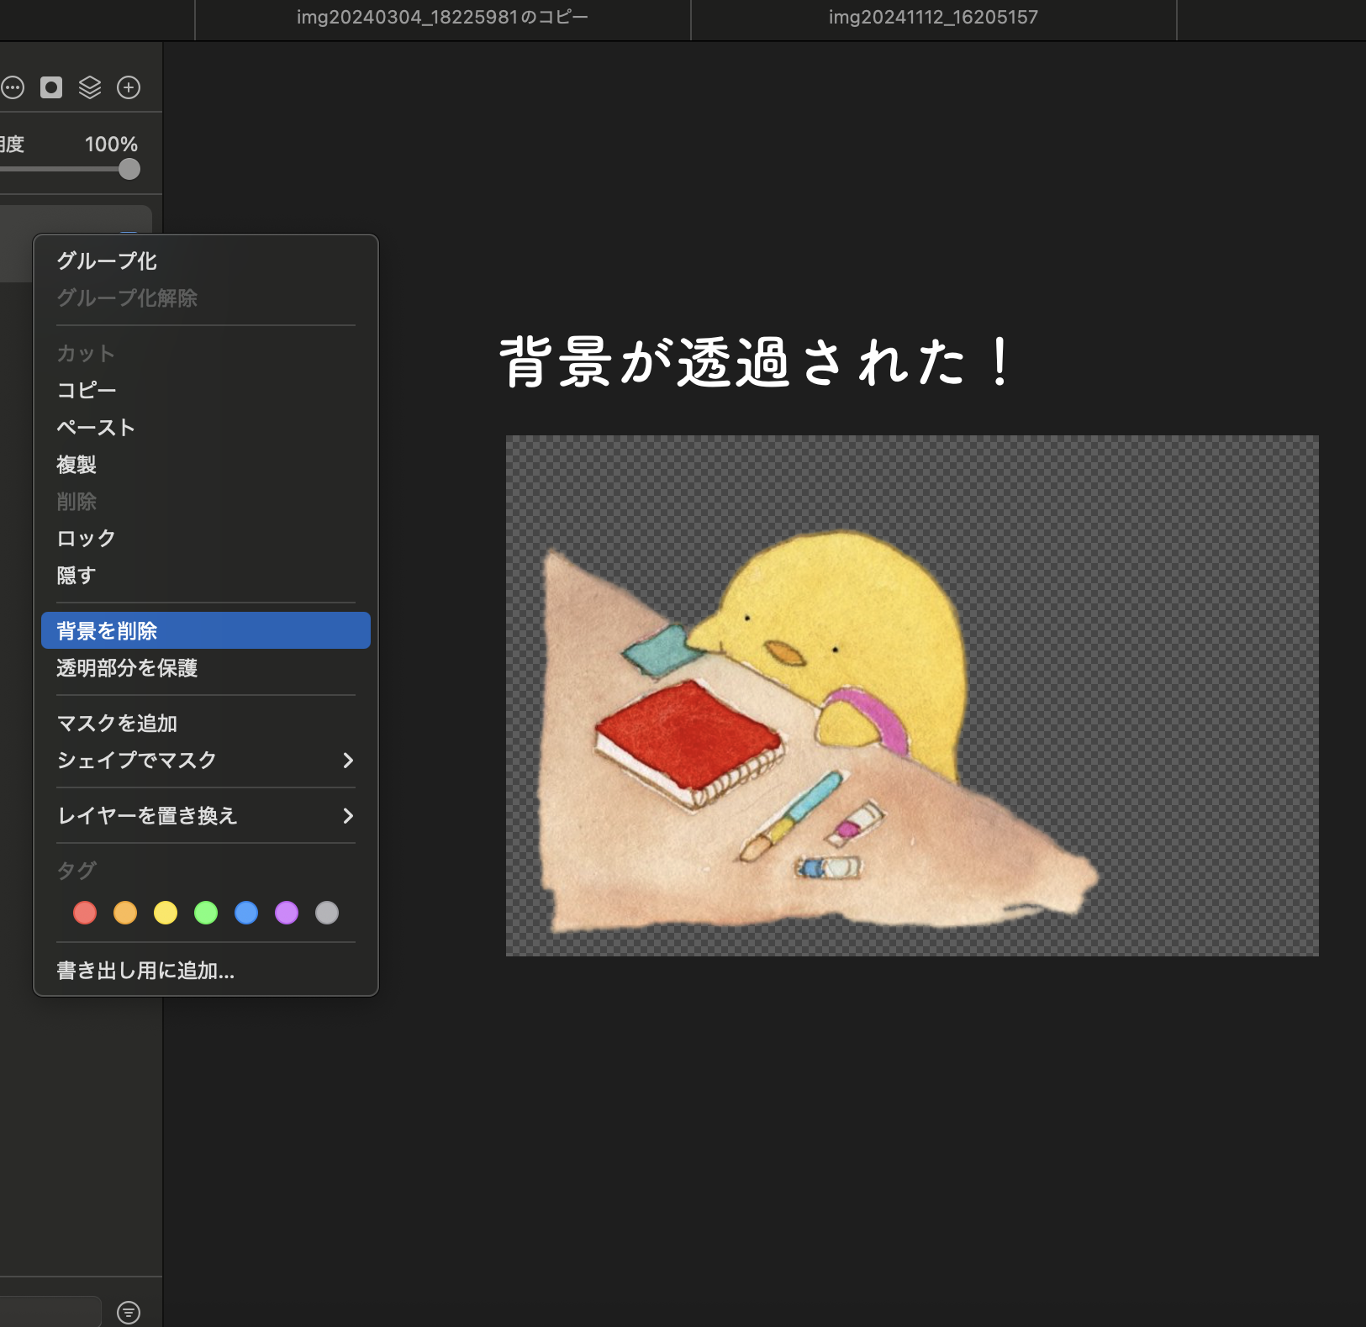Click the add mask square icon

[51, 87]
